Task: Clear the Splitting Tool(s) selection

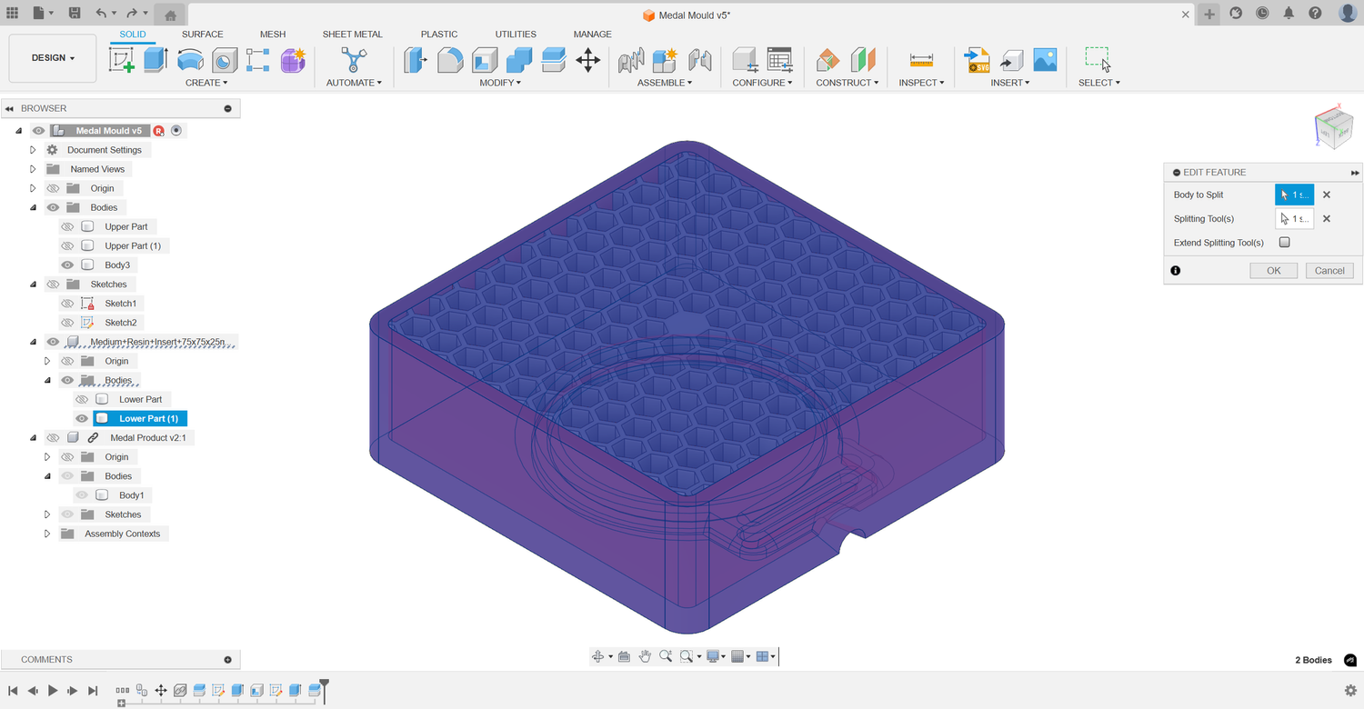Action: coord(1327,219)
